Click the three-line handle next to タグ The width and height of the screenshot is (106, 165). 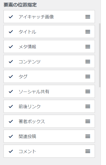[x=88, y=76]
